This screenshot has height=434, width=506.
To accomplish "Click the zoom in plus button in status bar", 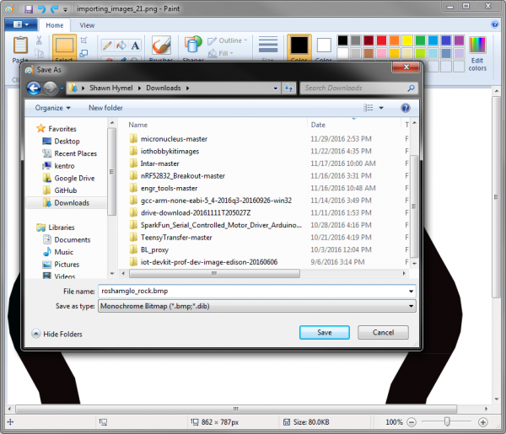I will pyautogui.click(x=482, y=422).
